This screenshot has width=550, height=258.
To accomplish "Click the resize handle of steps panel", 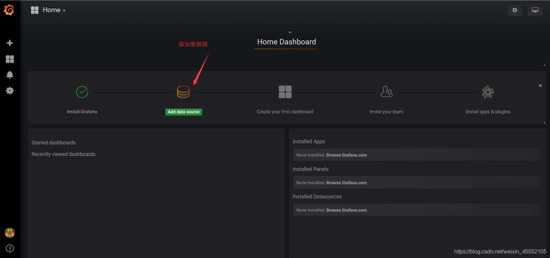I will (544, 123).
